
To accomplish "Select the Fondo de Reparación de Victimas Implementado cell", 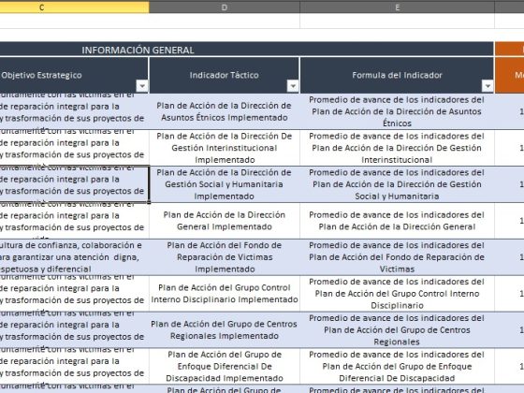I will pos(225,257).
